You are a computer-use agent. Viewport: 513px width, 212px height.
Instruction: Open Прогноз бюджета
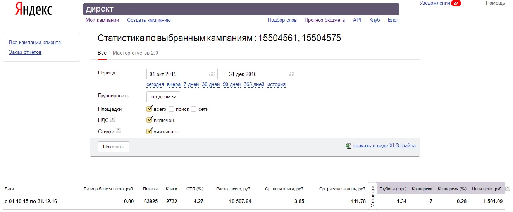[x=325, y=20]
